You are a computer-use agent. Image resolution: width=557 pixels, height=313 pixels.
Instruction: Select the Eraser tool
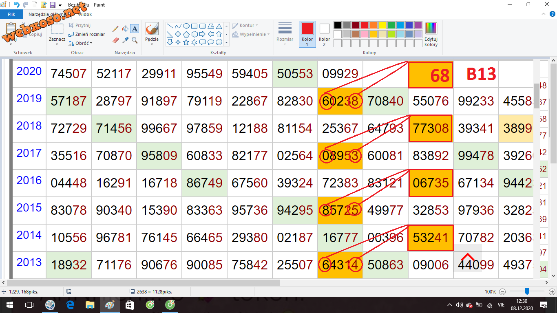click(x=115, y=40)
